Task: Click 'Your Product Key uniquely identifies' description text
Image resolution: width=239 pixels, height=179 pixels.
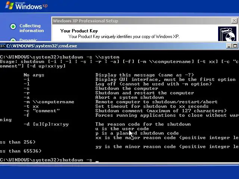Action: pos(124,37)
